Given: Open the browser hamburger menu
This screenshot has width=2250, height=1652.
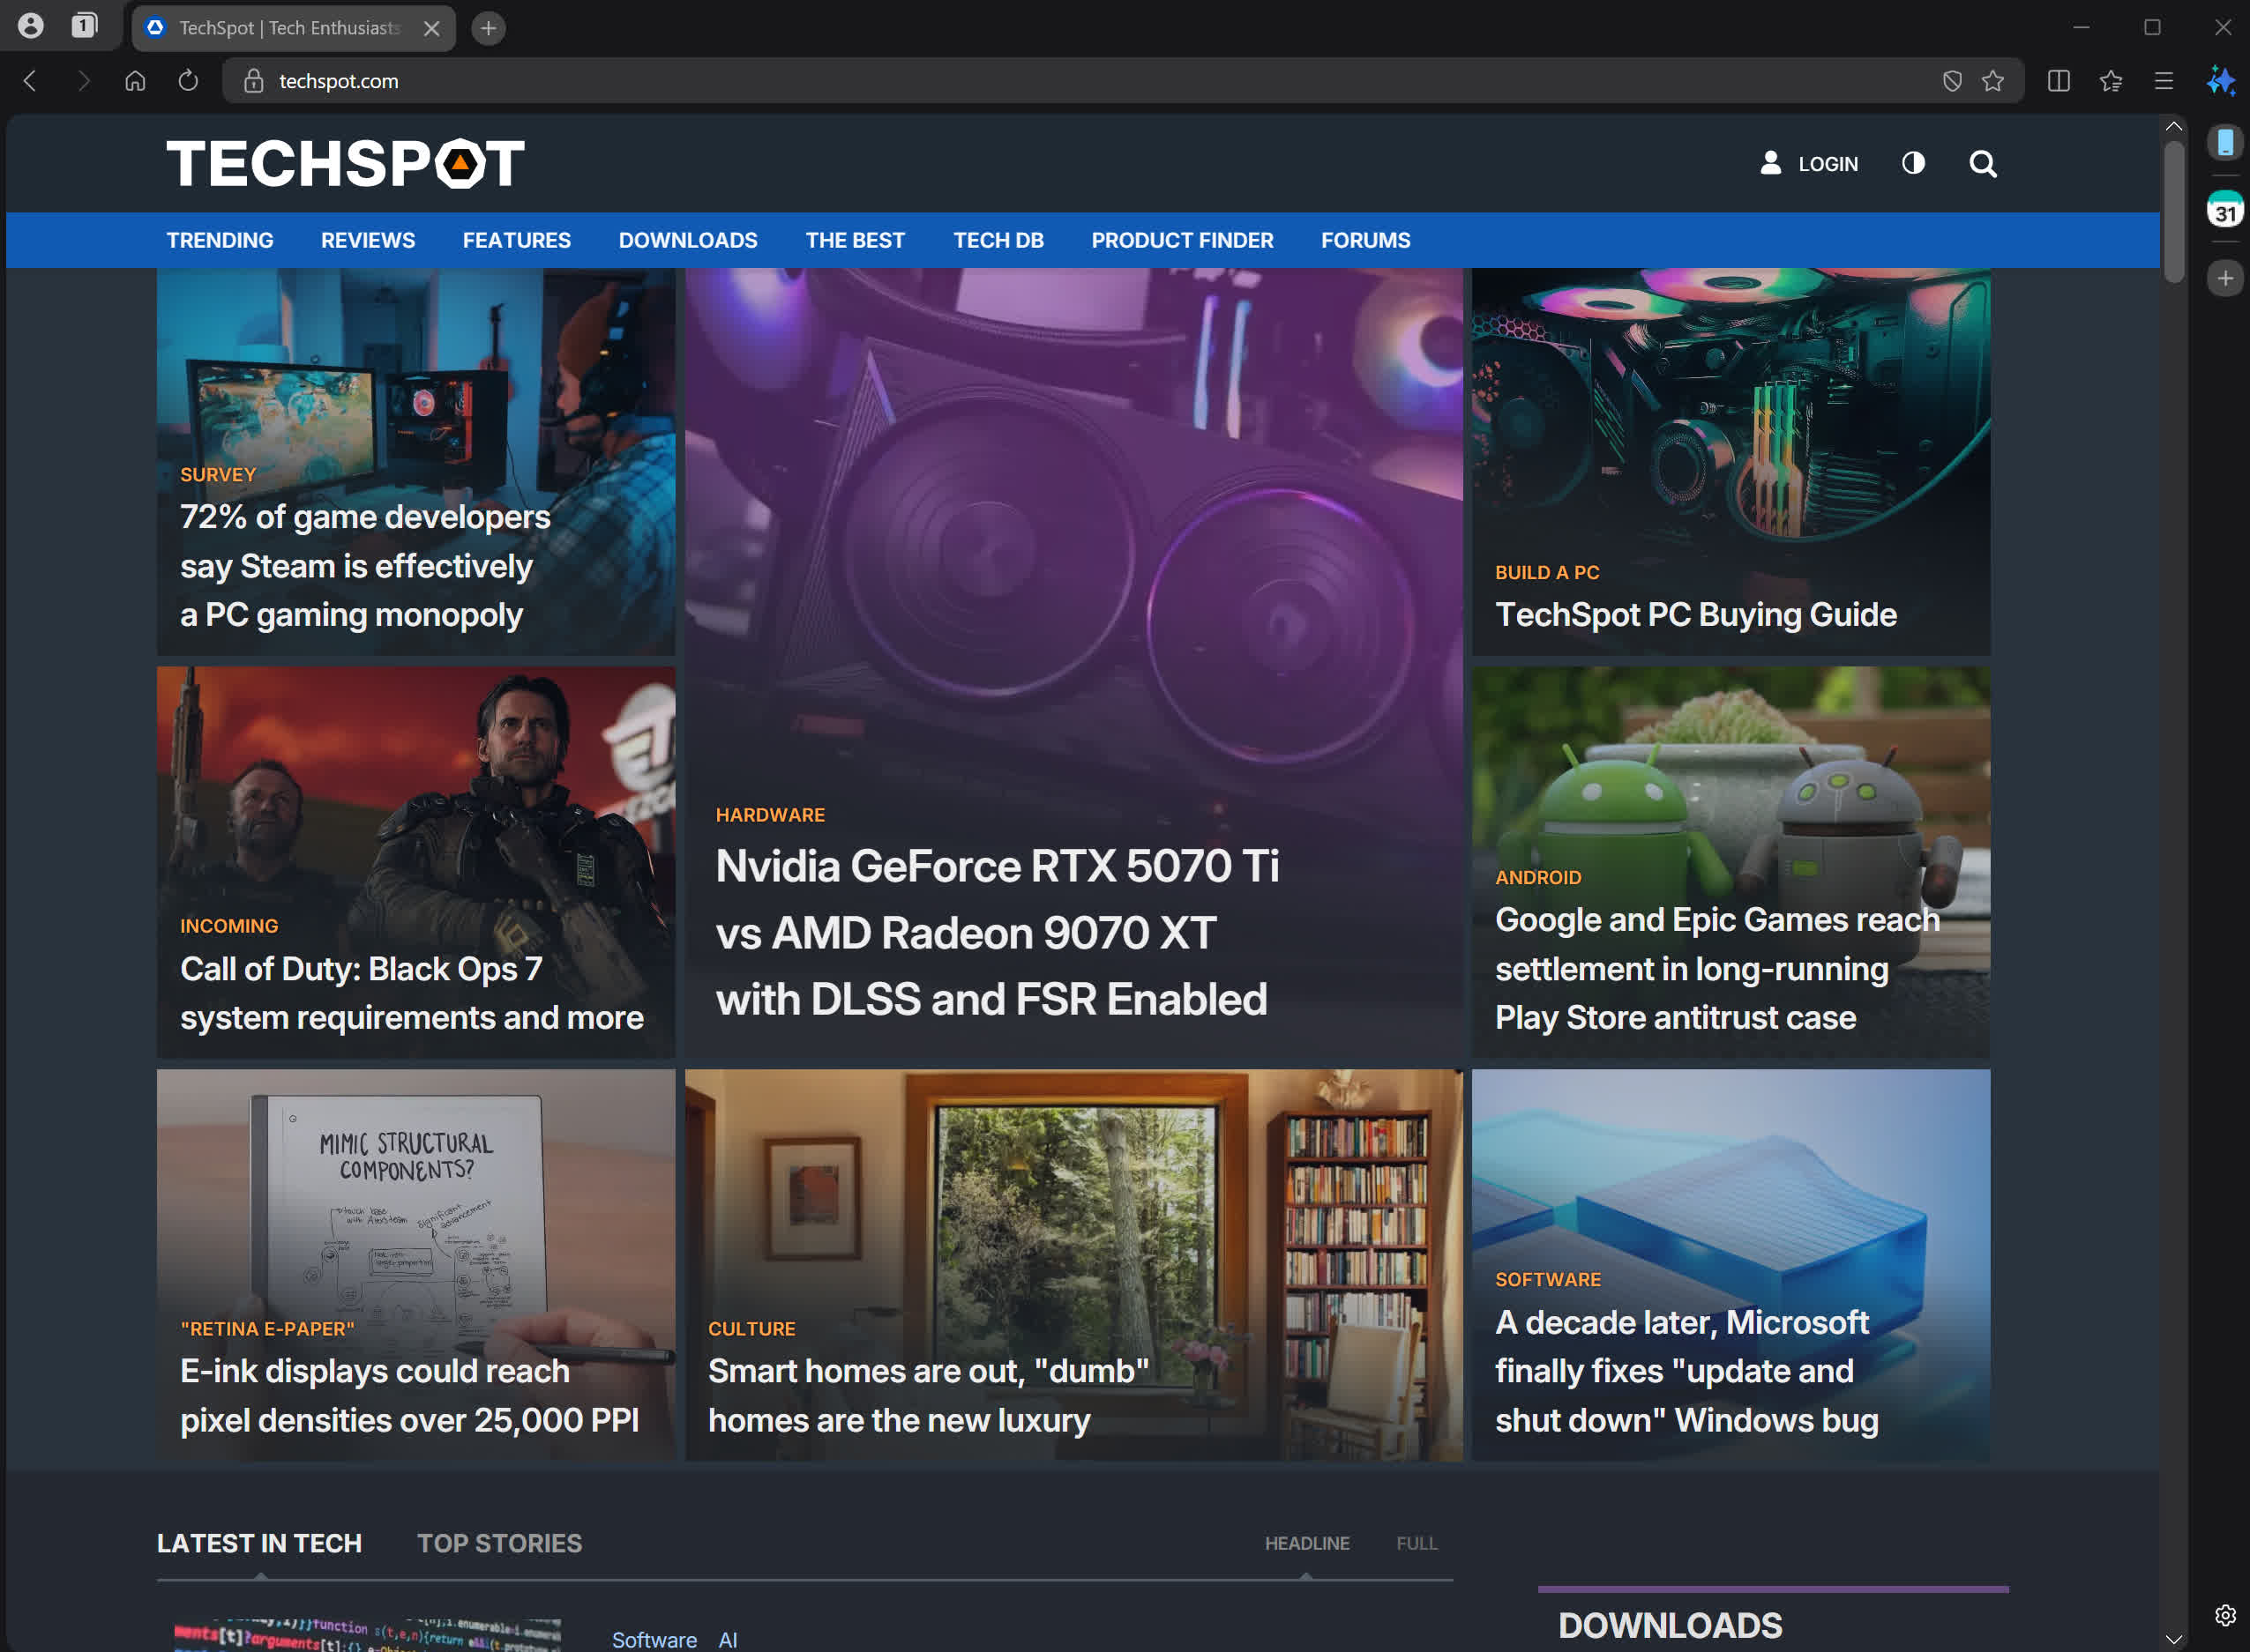Looking at the screenshot, I should point(2163,80).
